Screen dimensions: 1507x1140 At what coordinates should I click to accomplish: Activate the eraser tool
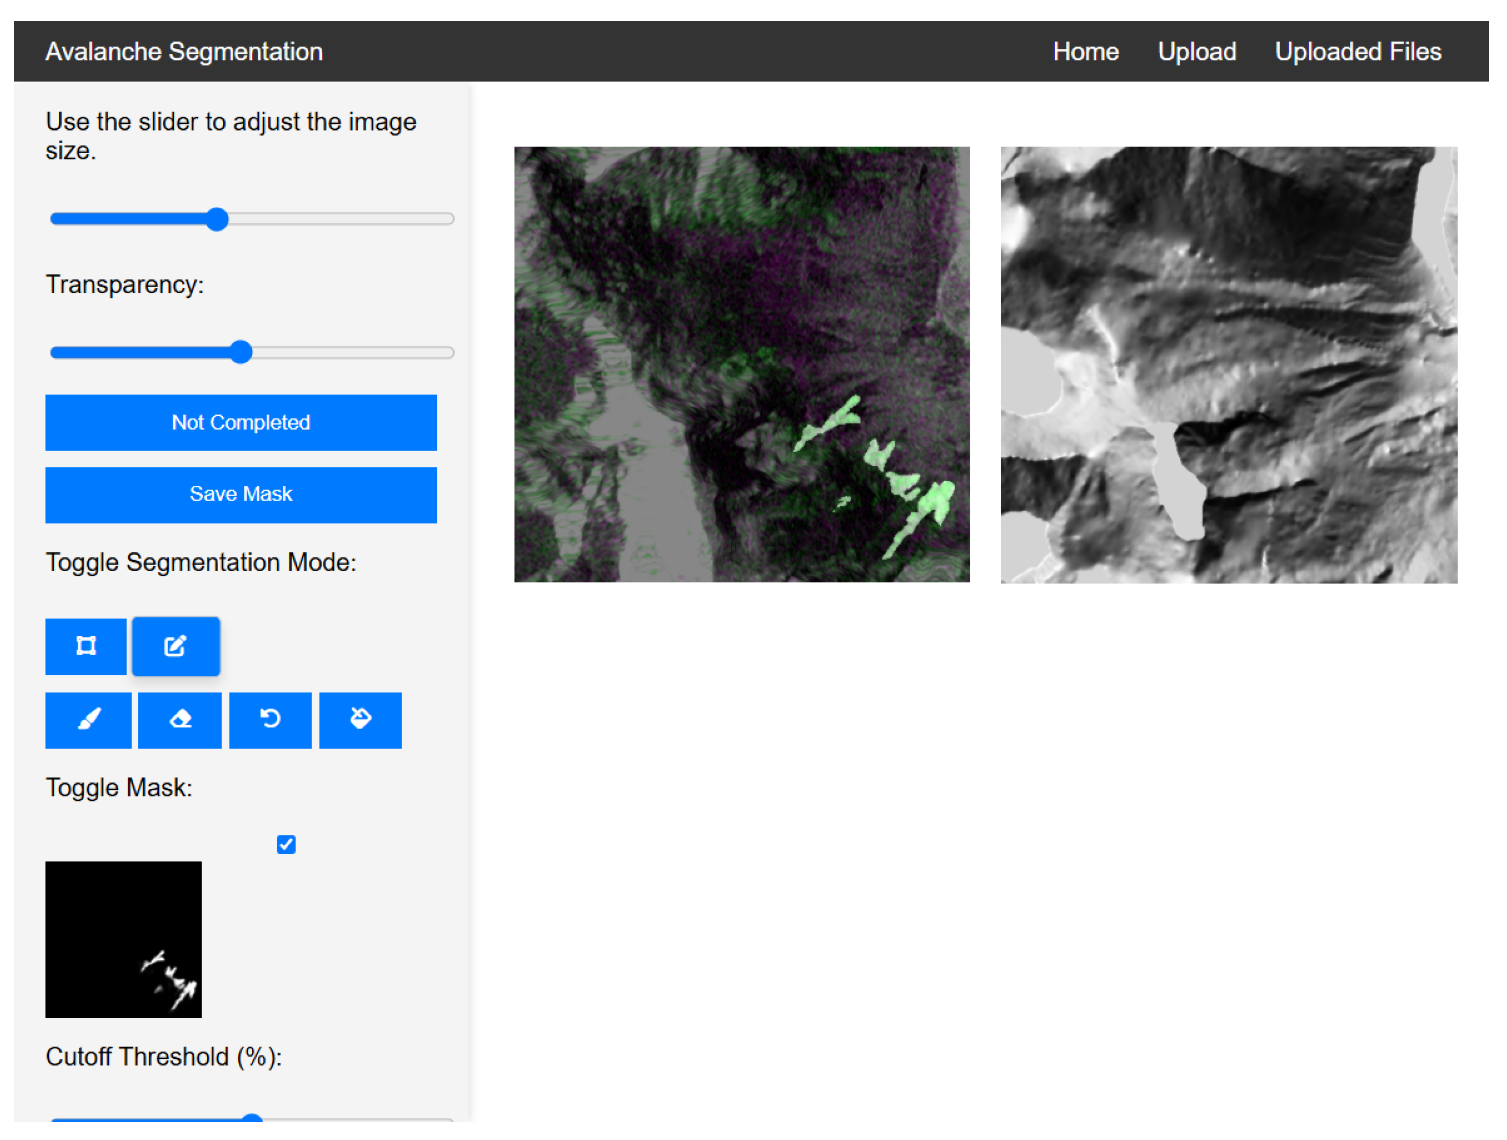(x=180, y=720)
